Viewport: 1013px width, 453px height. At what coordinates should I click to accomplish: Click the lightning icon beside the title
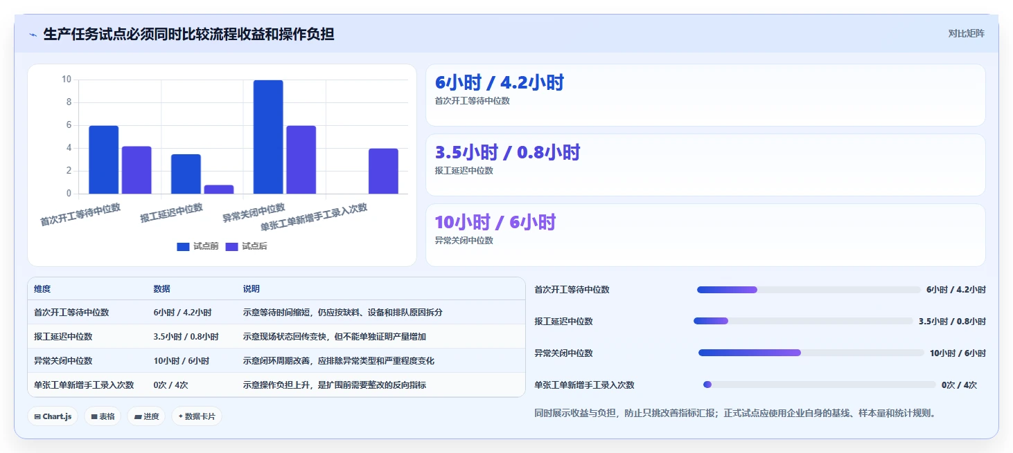point(33,34)
